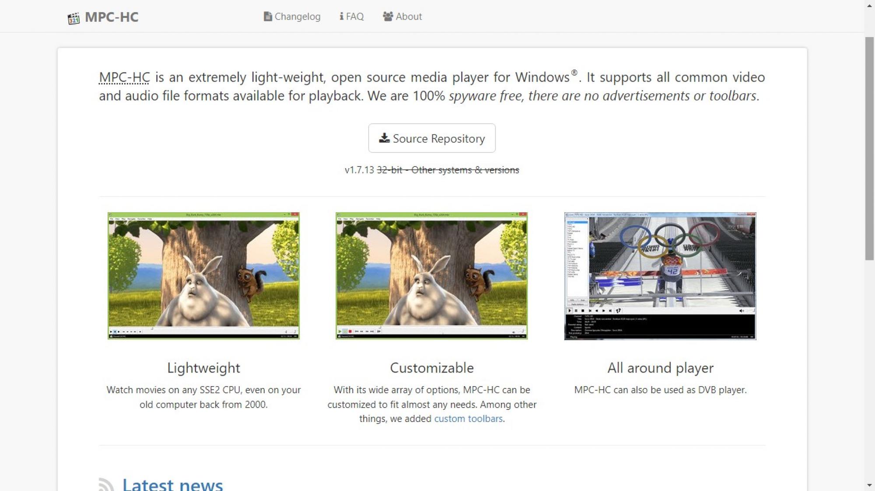
Task: Open the Changelog menu item
Action: tap(292, 17)
